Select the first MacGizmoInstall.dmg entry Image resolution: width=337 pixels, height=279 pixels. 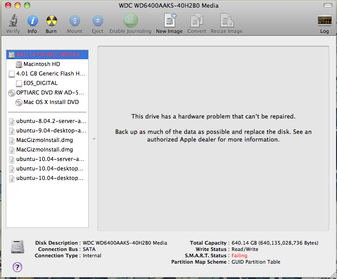pos(47,140)
